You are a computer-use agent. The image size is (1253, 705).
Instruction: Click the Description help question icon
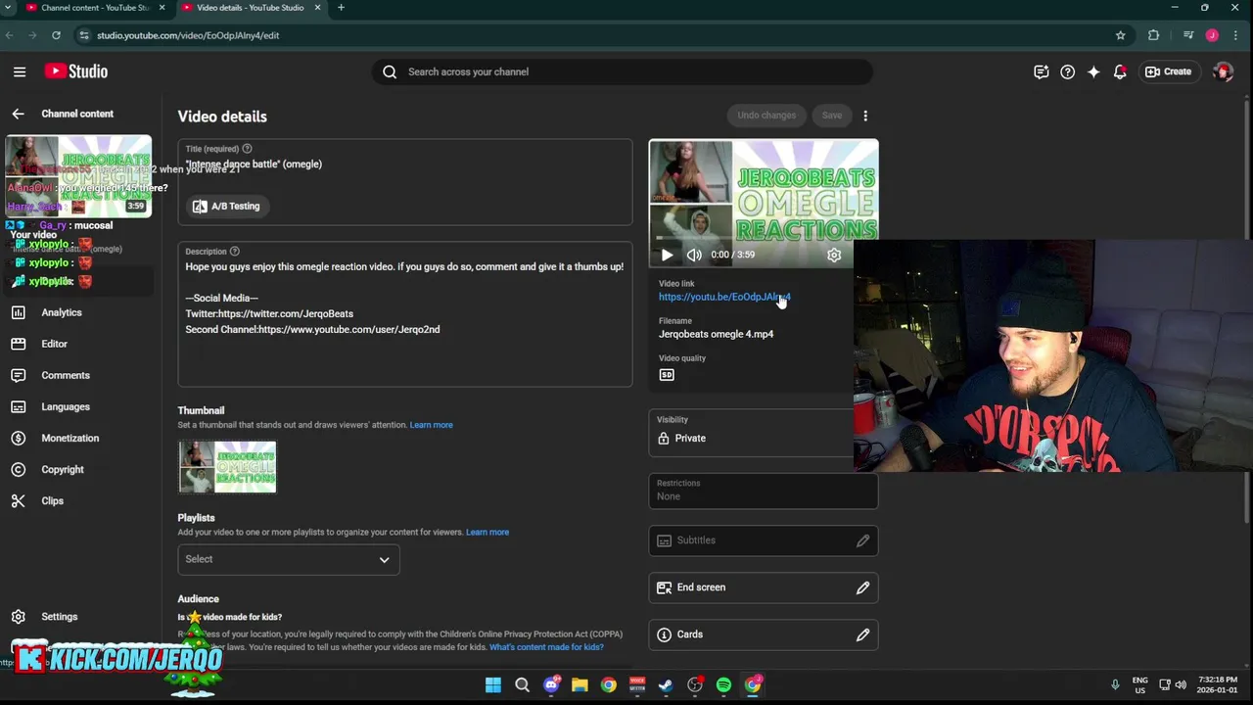point(234,252)
